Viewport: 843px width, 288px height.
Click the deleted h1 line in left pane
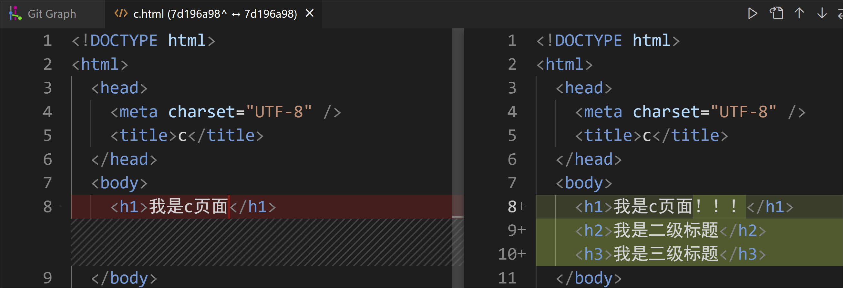click(262, 207)
